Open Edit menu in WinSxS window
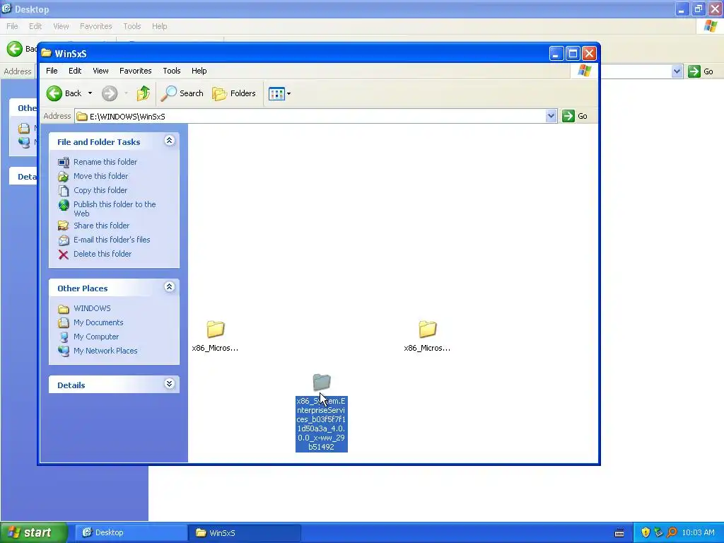 (75, 71)
